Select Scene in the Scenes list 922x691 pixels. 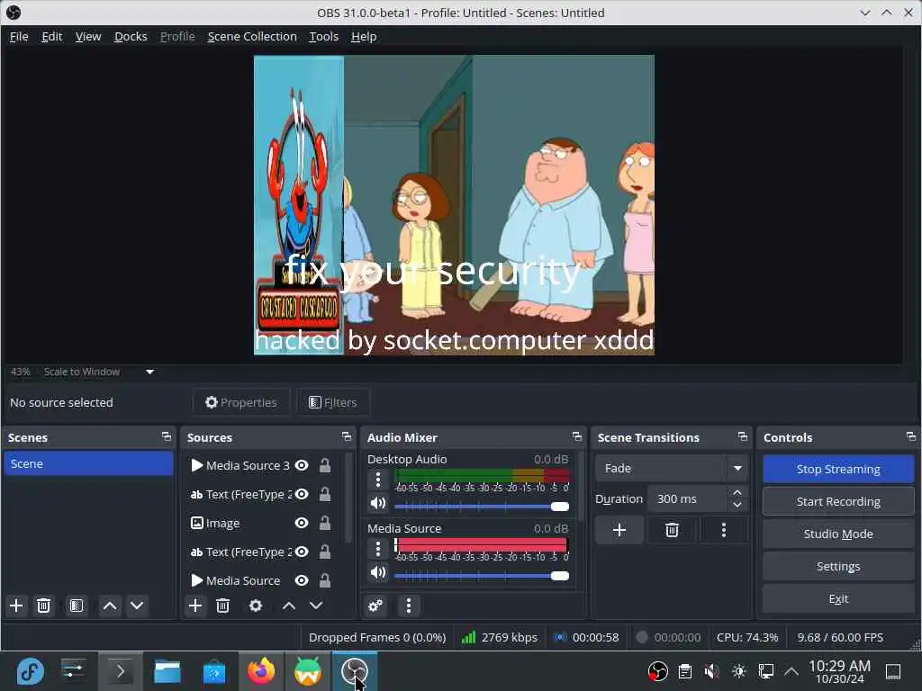click(x=88, y=463)
